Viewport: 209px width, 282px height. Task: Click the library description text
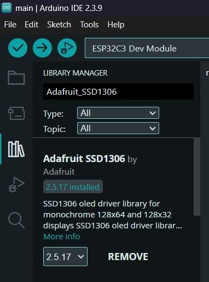pyautogui.click(x=113, y=215)
